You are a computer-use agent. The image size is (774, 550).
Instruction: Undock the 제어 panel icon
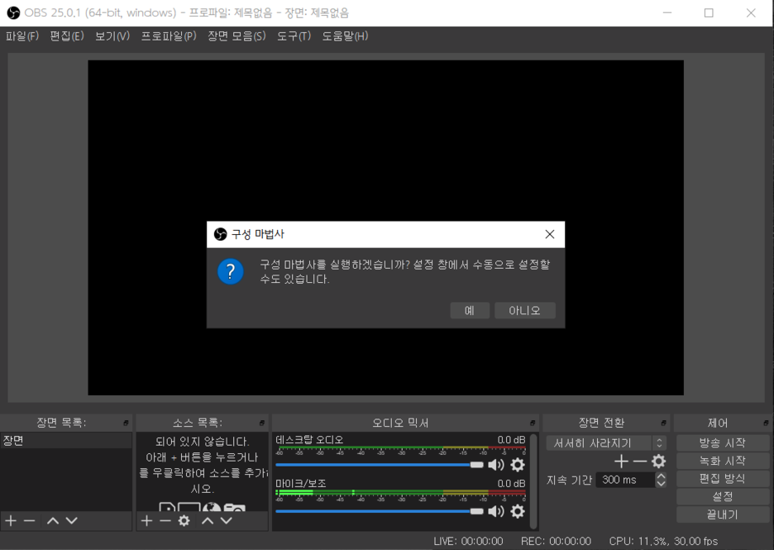tap(766, 423)
